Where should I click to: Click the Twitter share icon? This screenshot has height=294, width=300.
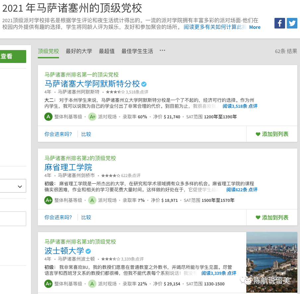pyautogui.click(x=292, y=23)
